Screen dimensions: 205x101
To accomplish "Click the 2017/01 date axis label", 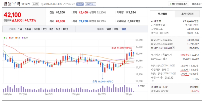I will 23,94.
